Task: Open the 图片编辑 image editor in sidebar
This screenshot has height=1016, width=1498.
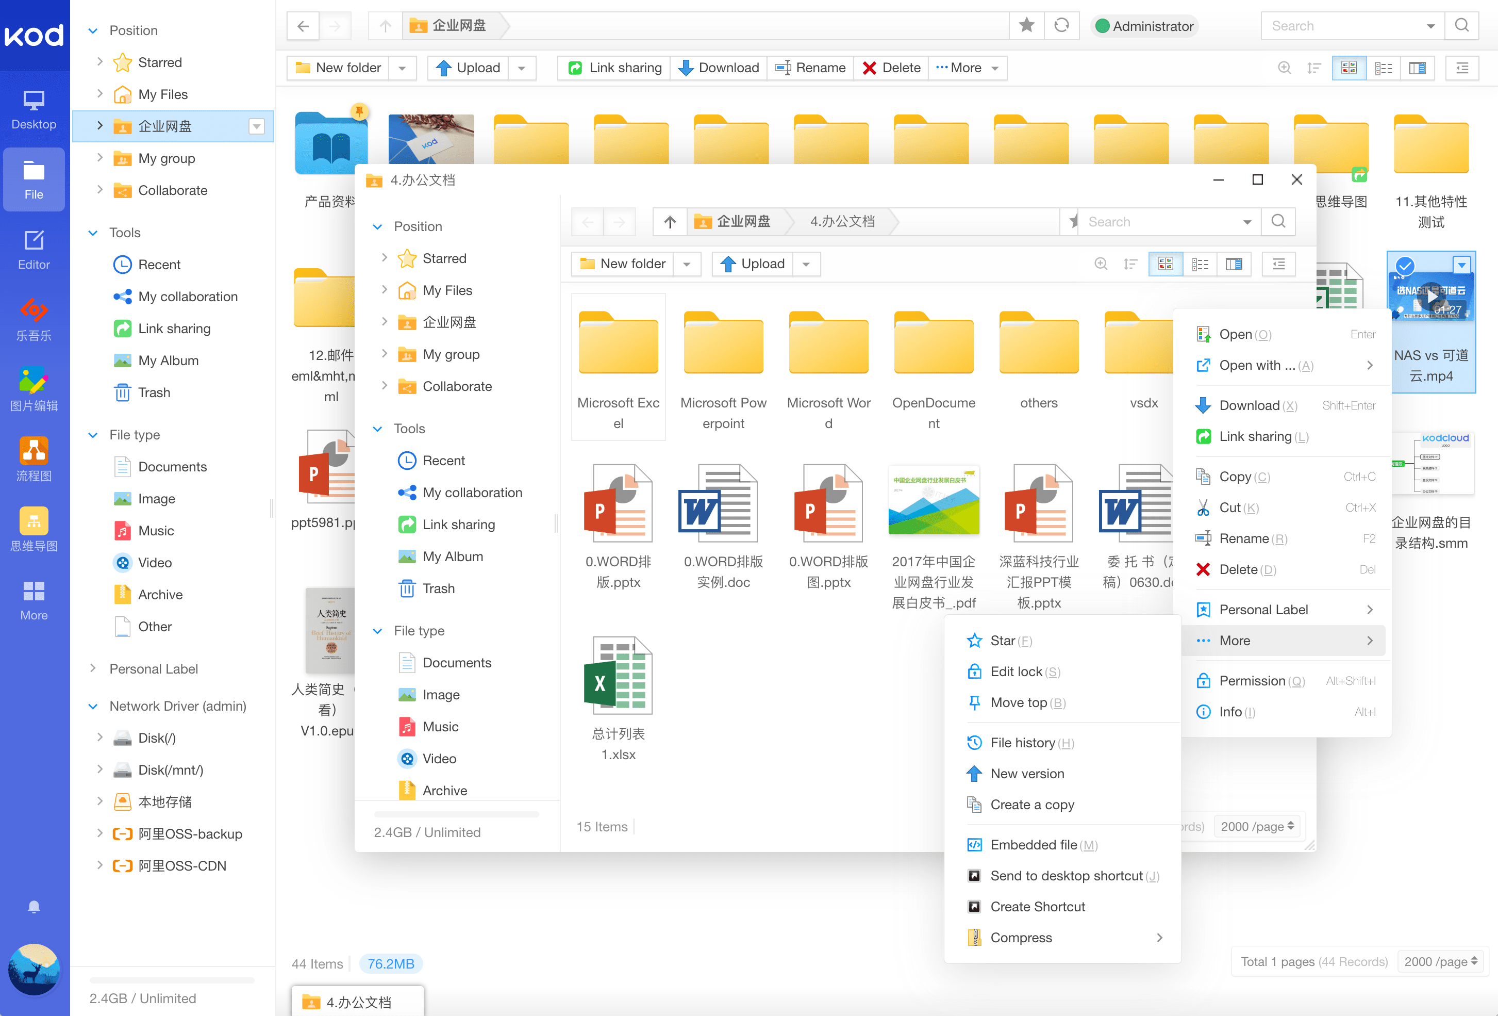Action: [x=34, y=387]
